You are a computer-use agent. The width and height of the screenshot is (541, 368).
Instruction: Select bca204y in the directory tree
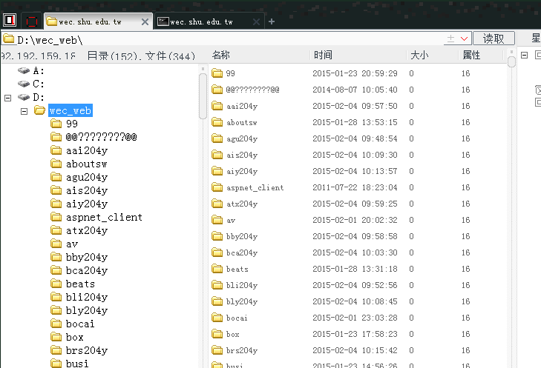click(87, 270)
